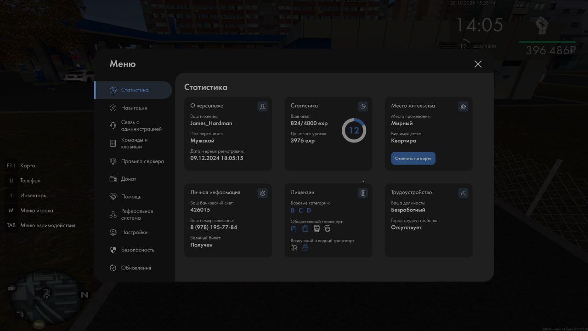Click the Команды и клавиши list icon
Screen dimensions: 588x331
point(113,143)
